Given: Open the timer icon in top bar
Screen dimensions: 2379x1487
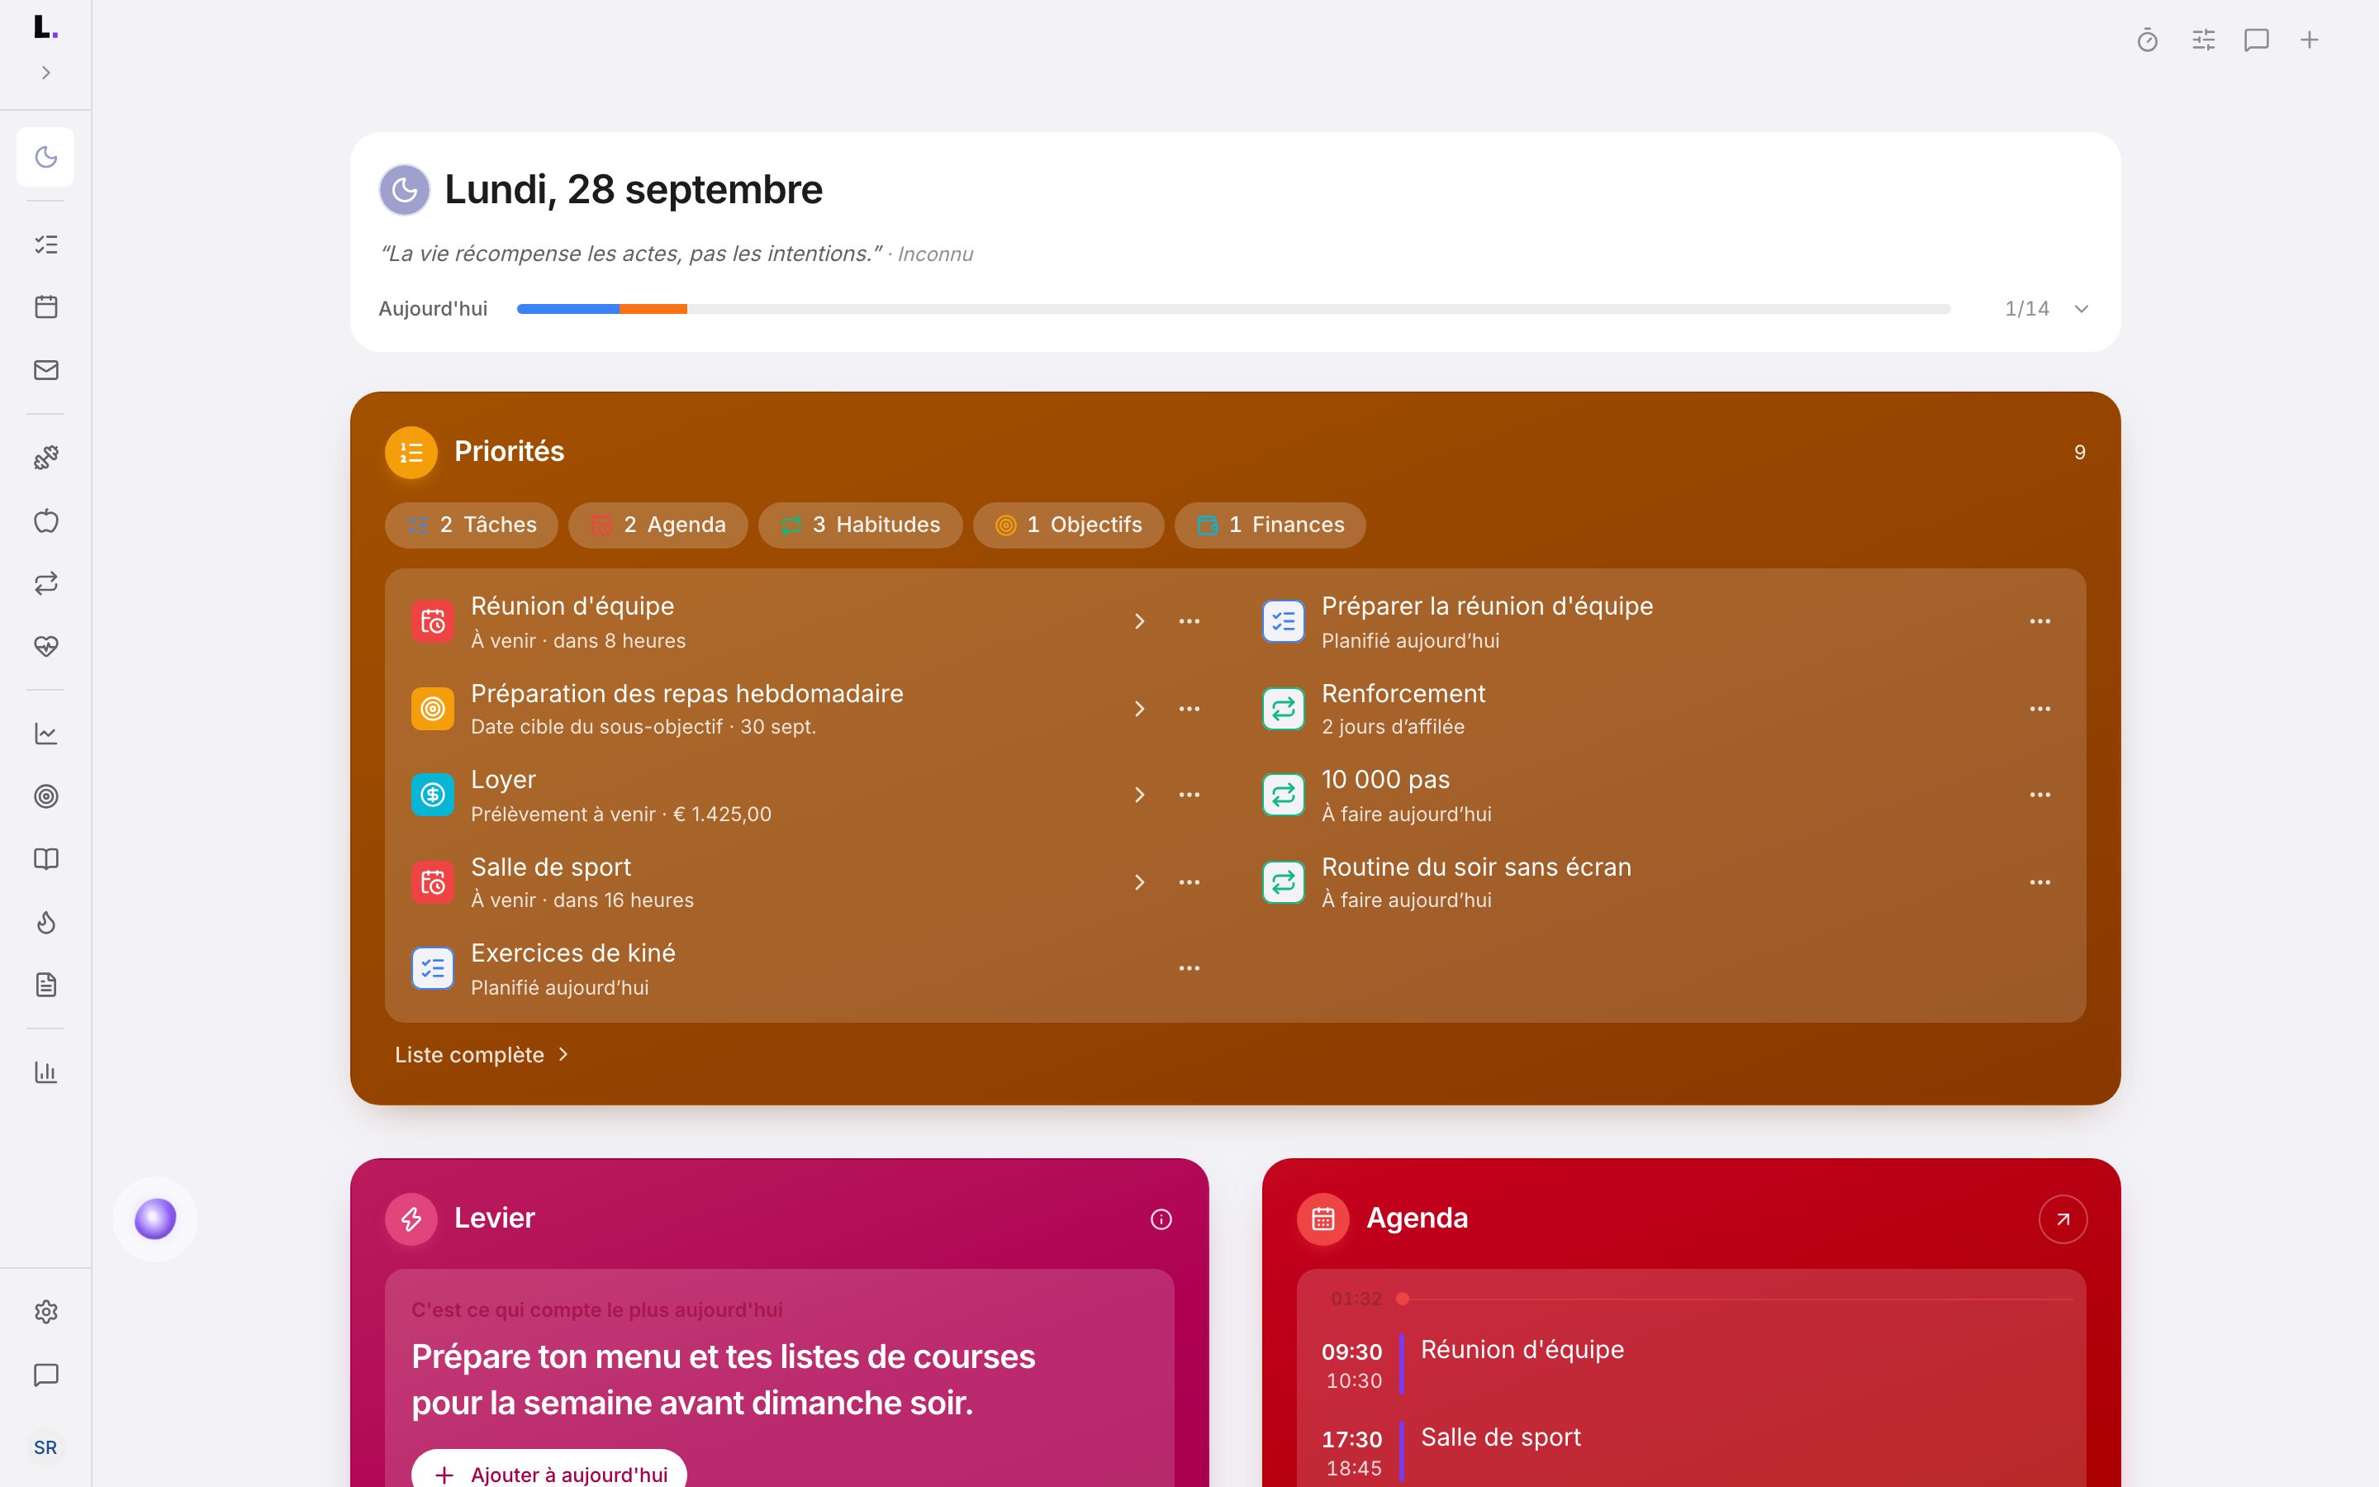Looking at the screenshot, I should [2147, 40].
